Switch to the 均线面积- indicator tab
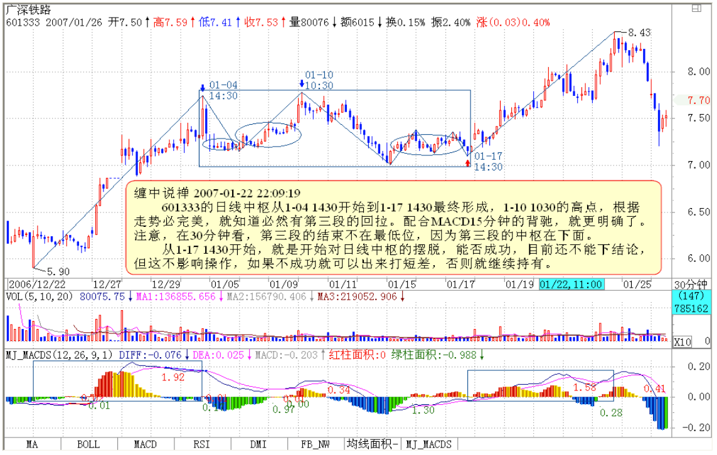The height and width of the screenshot is (455, 717). coord(372,444)
